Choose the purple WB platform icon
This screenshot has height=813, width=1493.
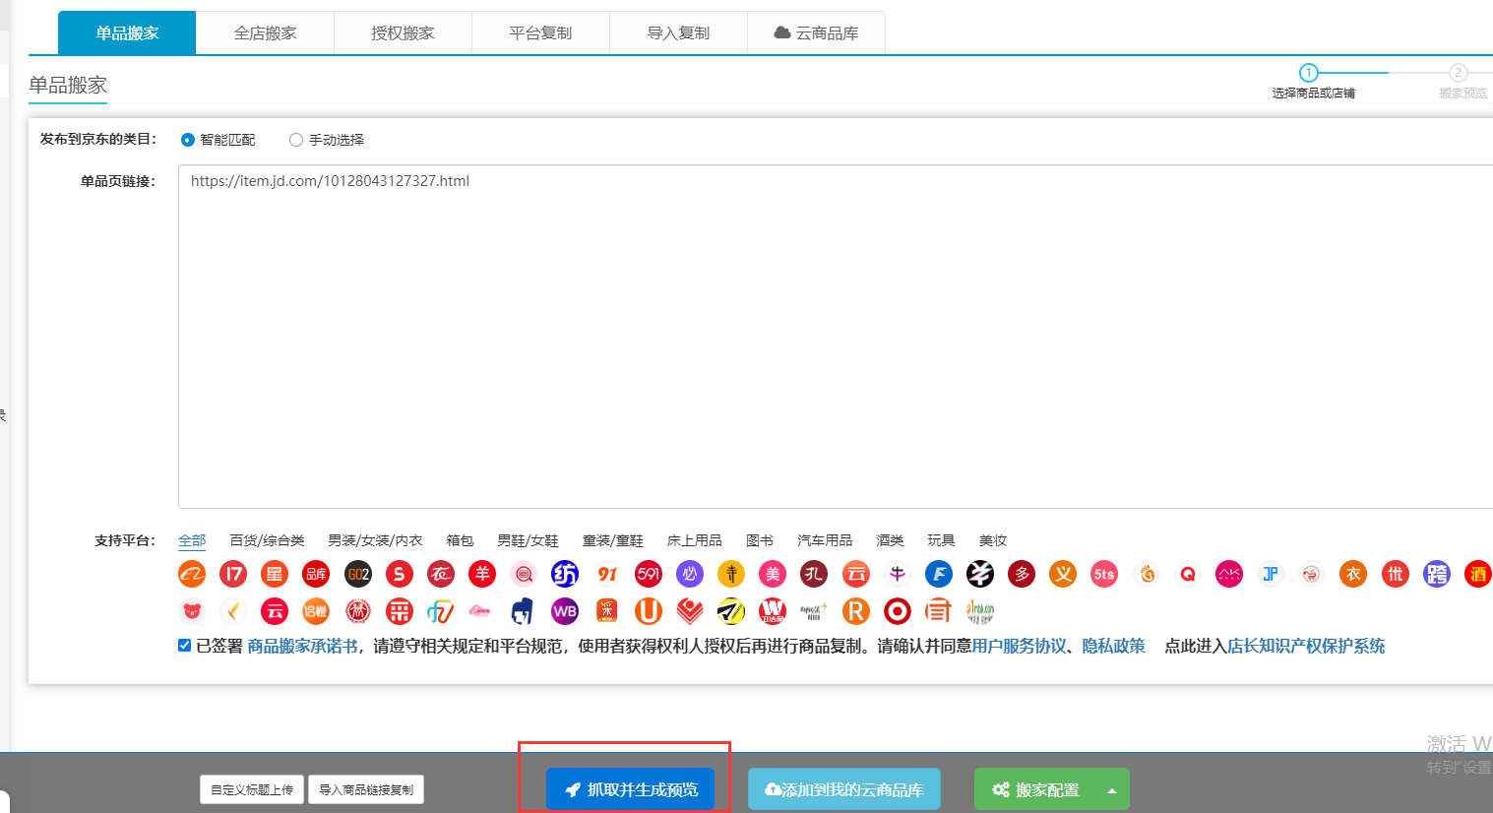tap(565, 611)
